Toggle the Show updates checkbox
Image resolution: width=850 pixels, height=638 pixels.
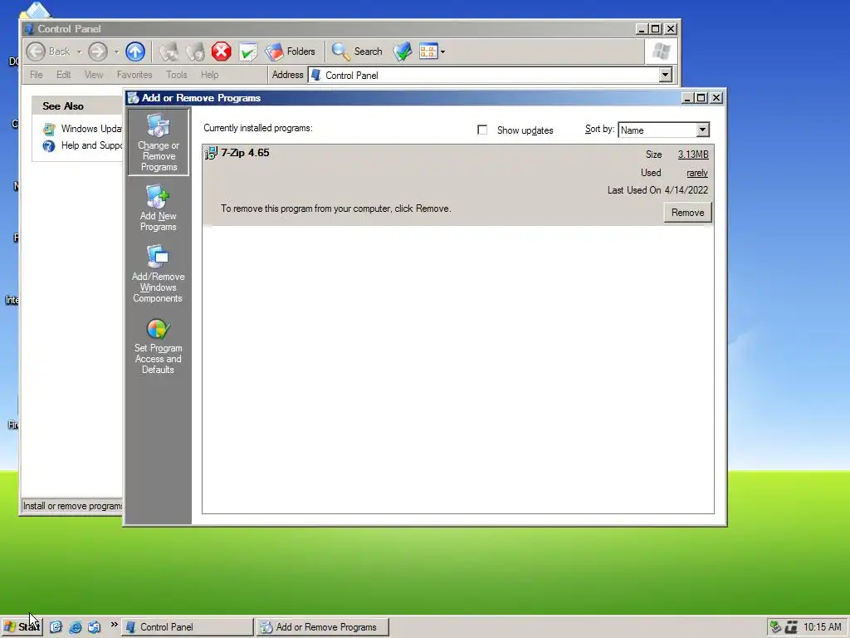click(x=482, y=130)
